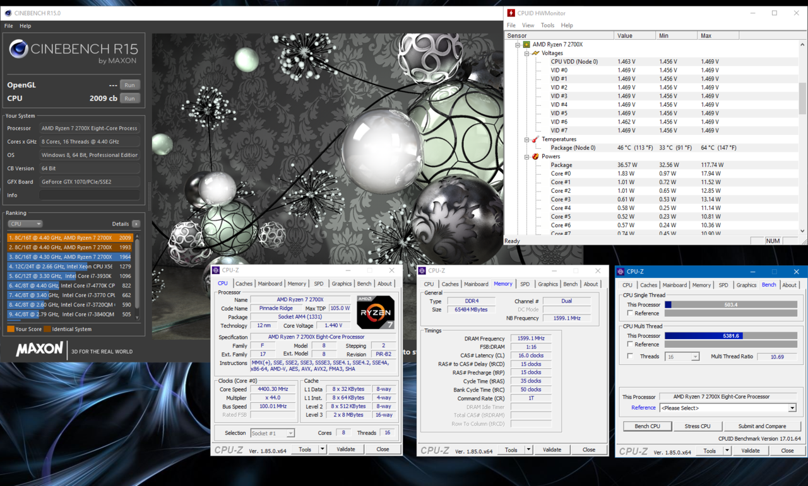Image resolution: width=808 pixels, height=486 pixels.
Task: Click the Temperatures thermometer icon in HWMonitor
Action: [x=535, y=139]
